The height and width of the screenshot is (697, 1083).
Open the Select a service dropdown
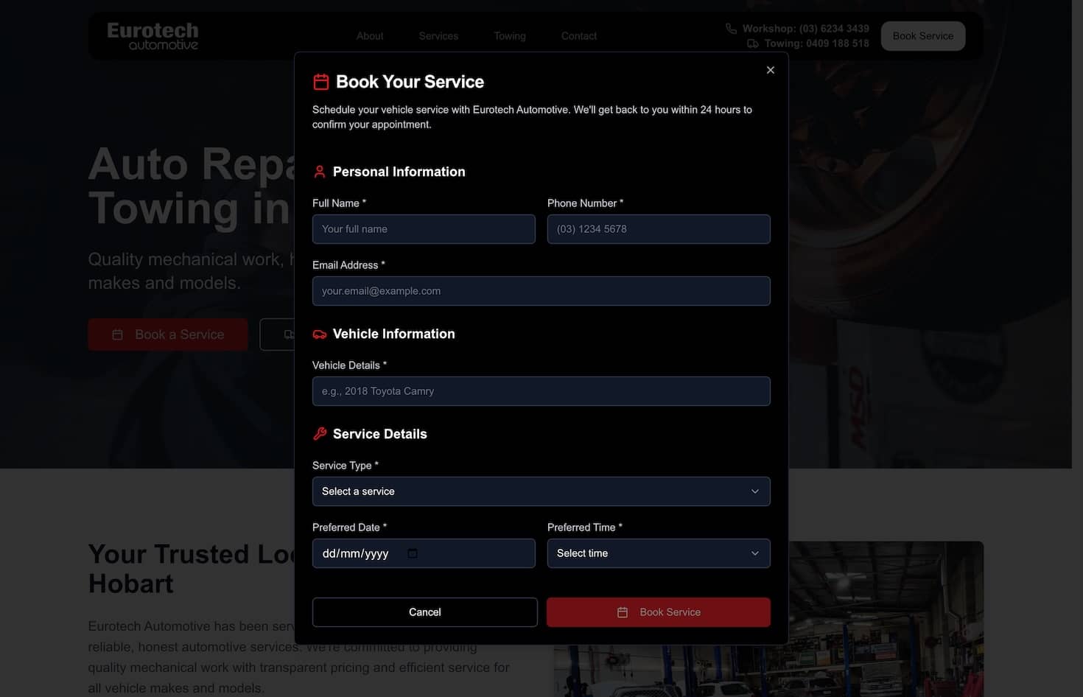541,491
